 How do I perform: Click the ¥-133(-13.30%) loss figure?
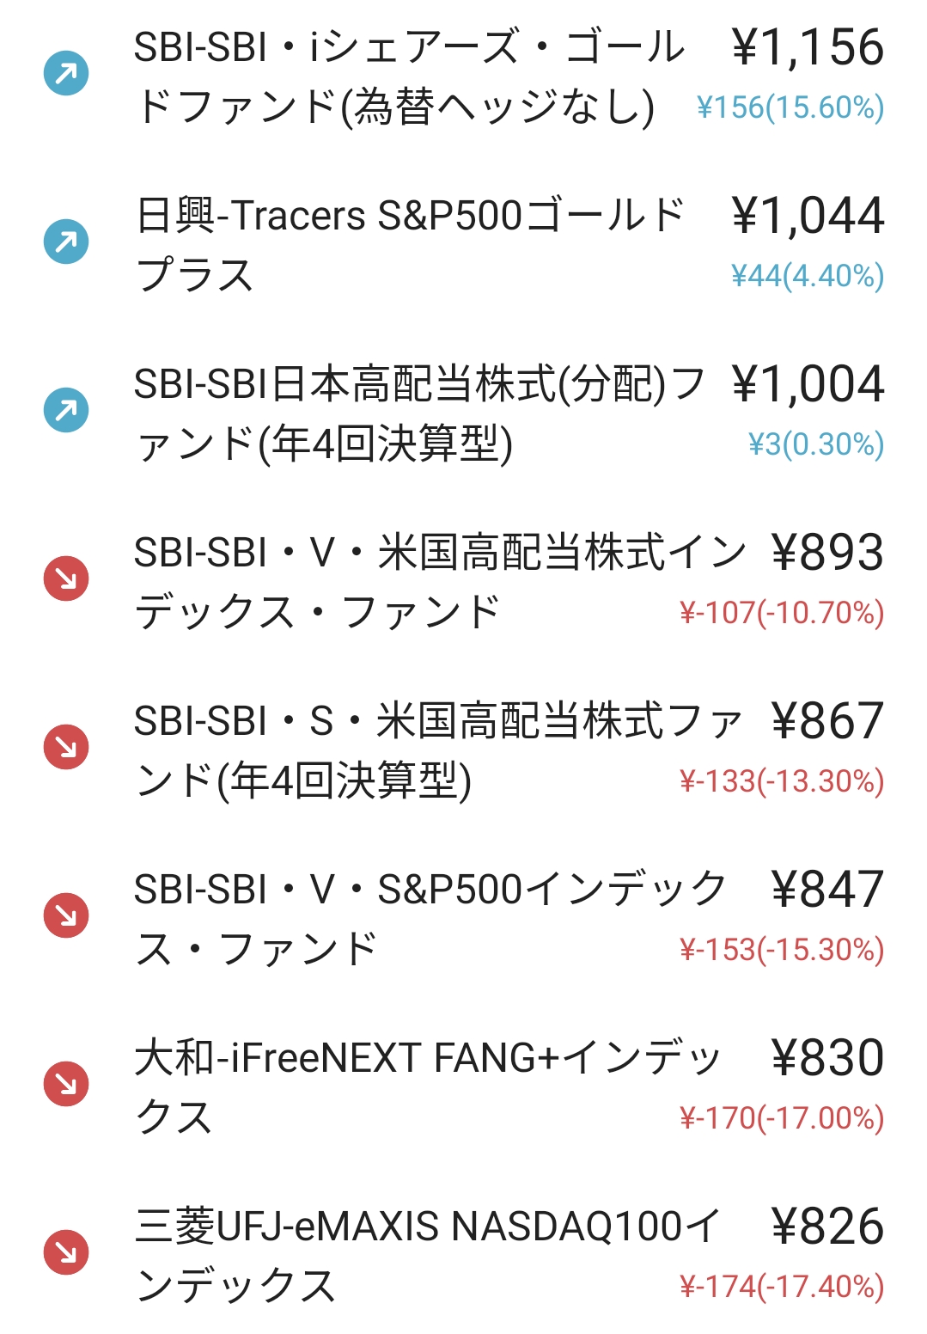tap(781, 781)
